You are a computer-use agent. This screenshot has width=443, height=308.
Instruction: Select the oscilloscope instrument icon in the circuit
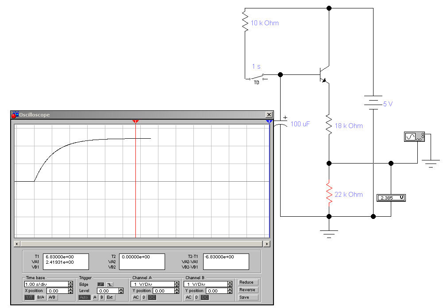click(x=414, y=136)
